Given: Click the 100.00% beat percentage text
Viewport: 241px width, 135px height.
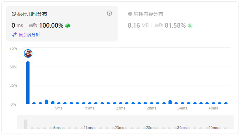Looking at the screenshot, I should tap(51, 26).
